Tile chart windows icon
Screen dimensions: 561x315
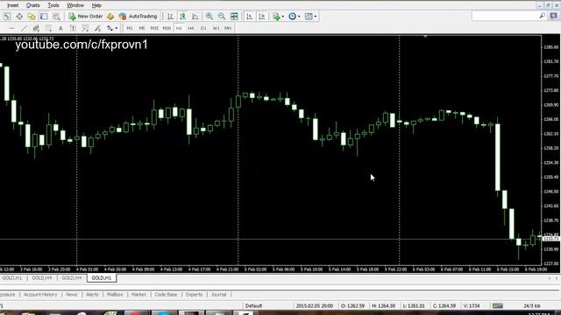point(234,16)
